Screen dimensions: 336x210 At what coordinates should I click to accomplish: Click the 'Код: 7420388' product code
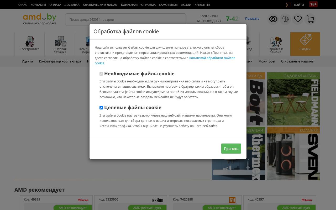pyautogui.click(x=183, y=199)
